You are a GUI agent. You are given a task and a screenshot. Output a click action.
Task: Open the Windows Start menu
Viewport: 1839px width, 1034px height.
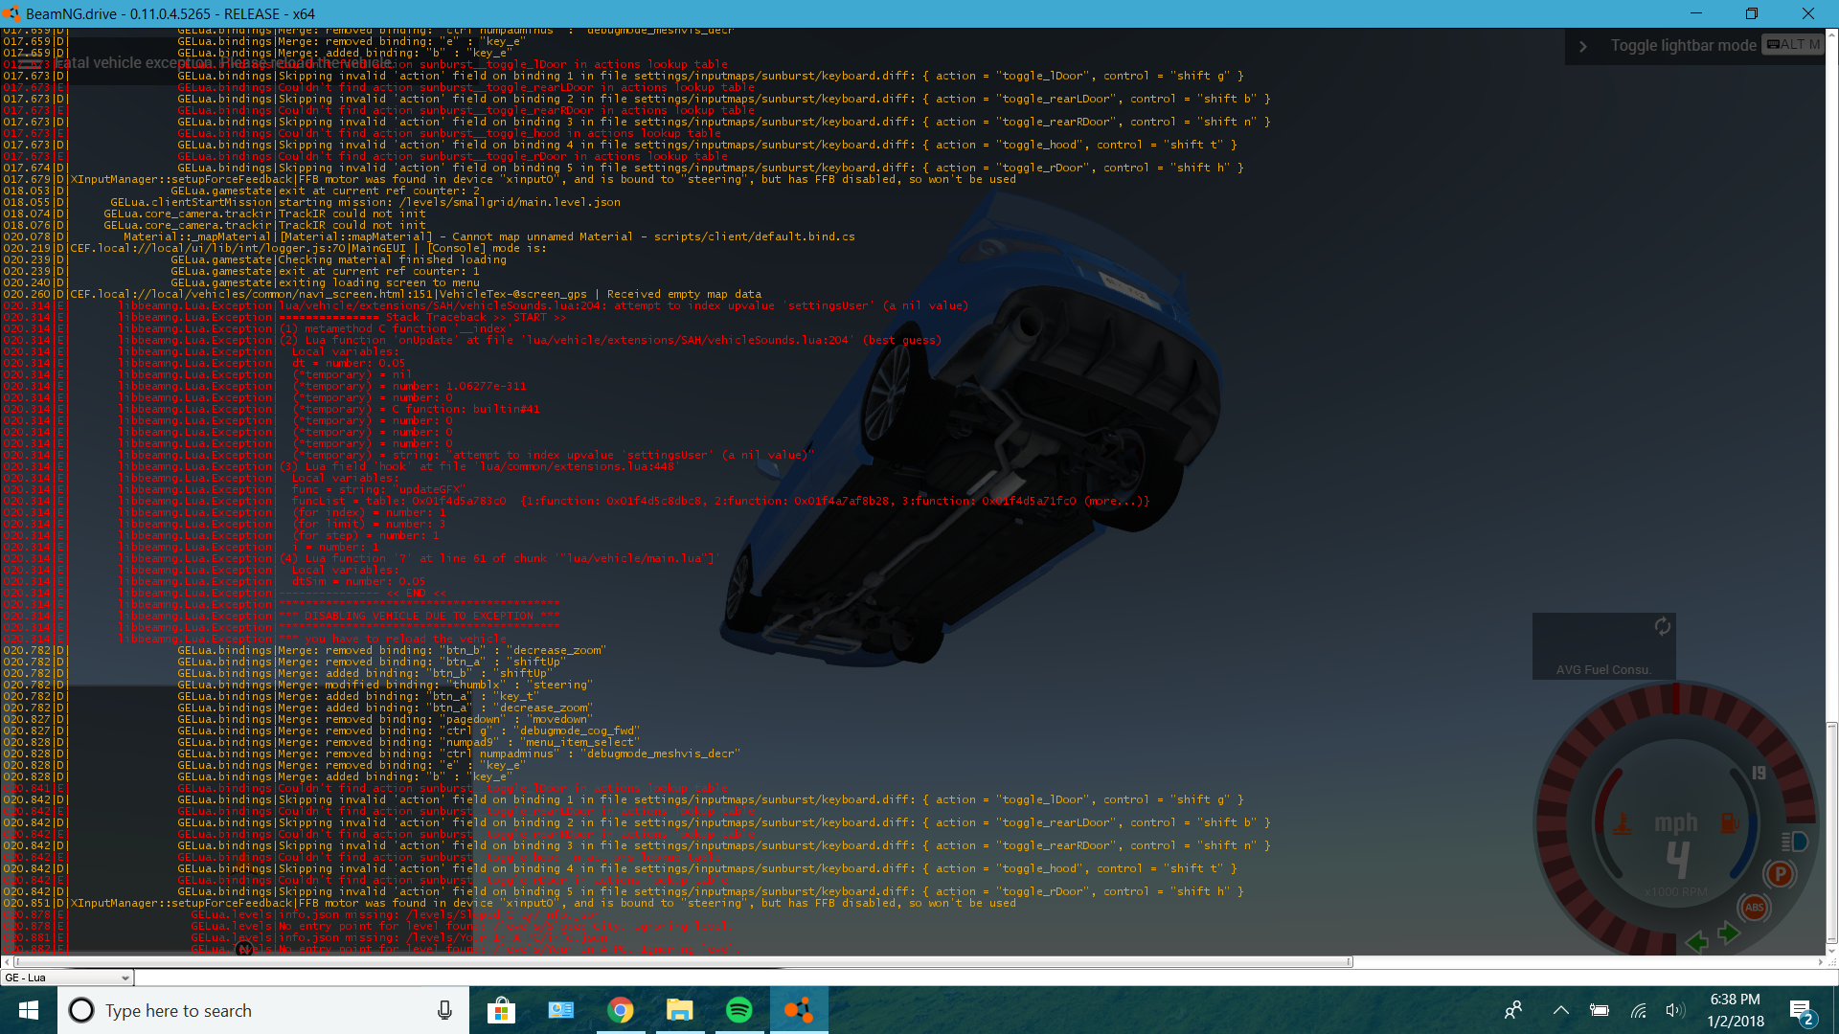29,1010
